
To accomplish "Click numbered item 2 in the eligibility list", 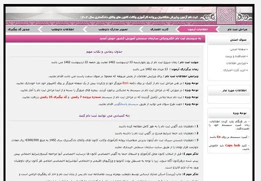I will (157, 133).
